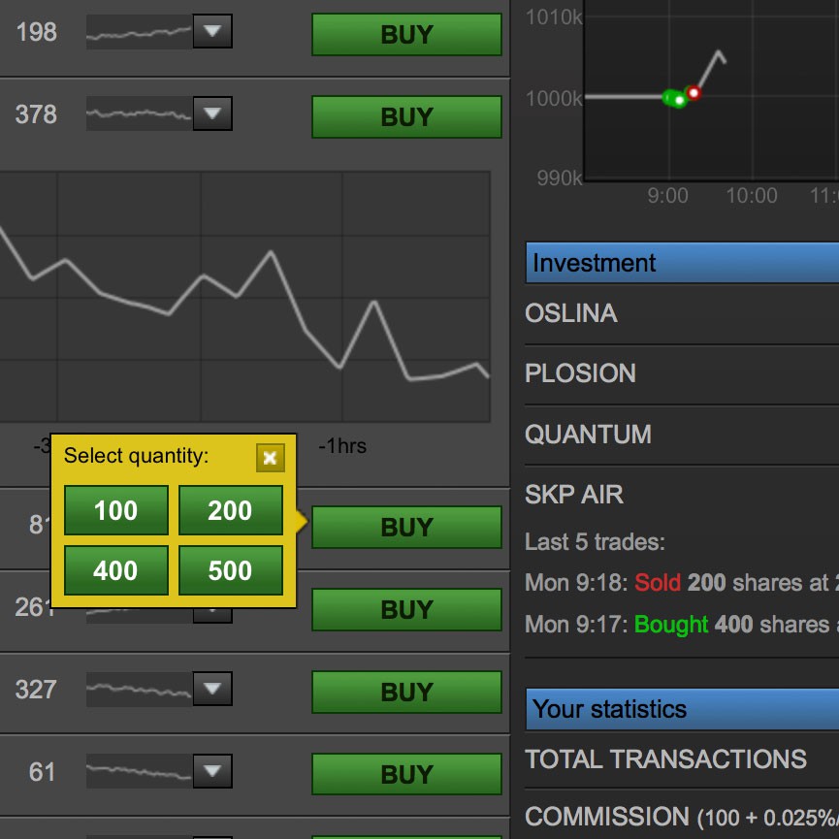Viewport: 839px width, 839px height.
Task: Select QUANTUM in the investment list
Action: pyautogui.click(x=576, y=435)
